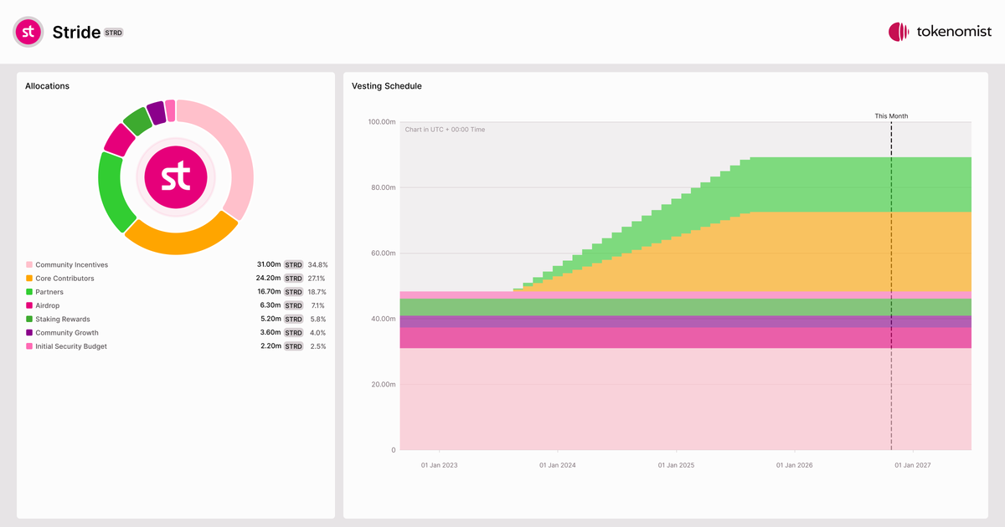Click the green Partners area in vesting chart
The height and width of the screenshot is (527, 1005).
821,184
